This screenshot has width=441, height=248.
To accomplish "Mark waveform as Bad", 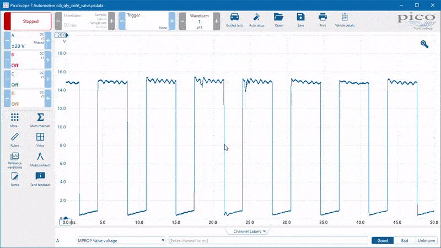I will [x=405, y=241].
